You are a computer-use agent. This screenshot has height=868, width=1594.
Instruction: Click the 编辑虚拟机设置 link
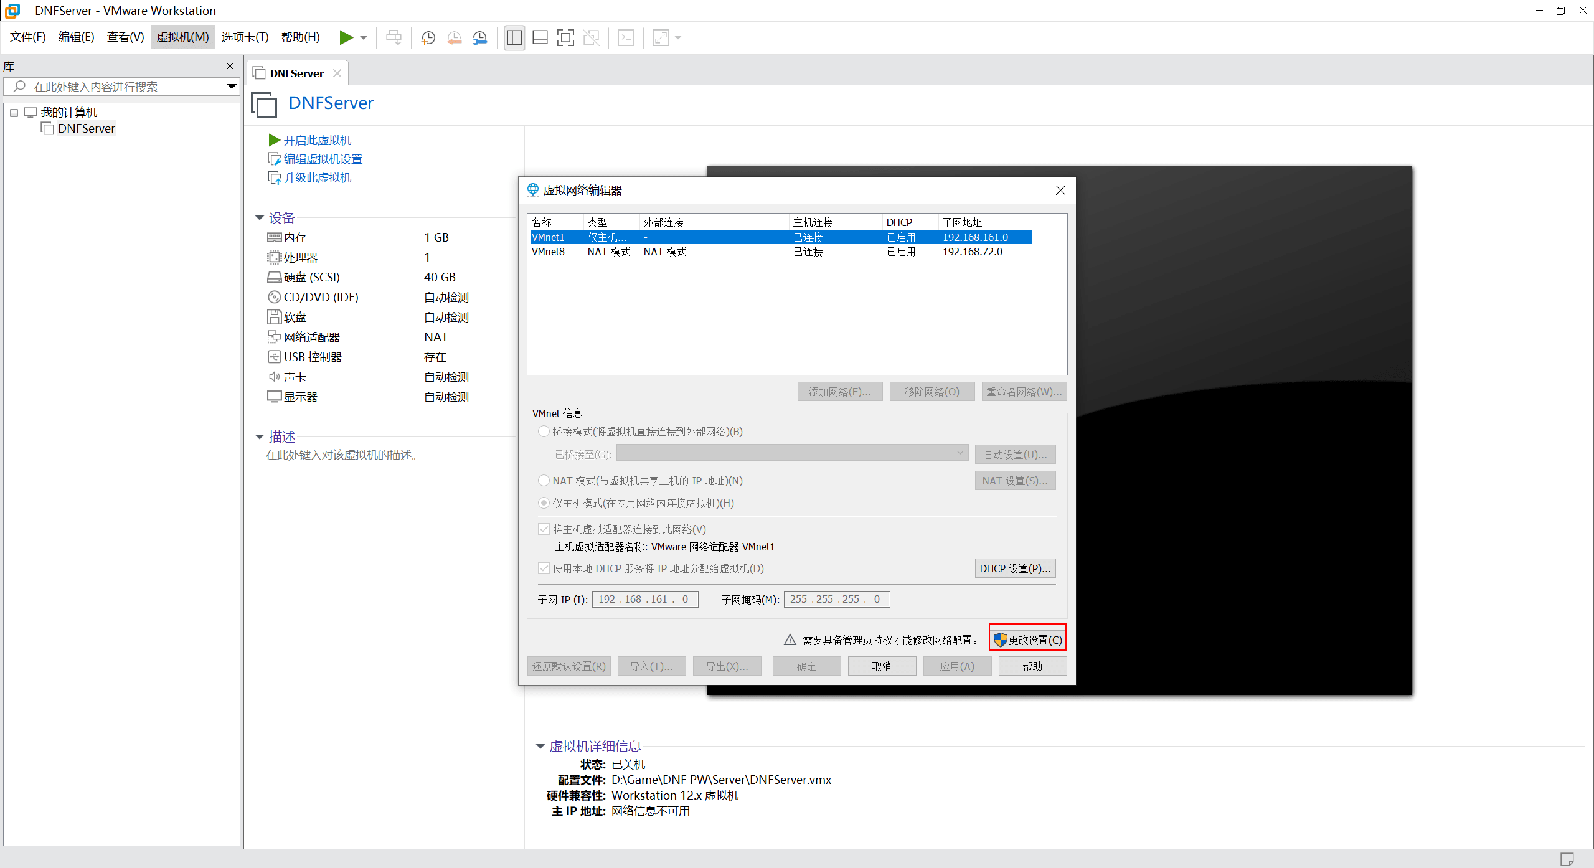point(323,159)
